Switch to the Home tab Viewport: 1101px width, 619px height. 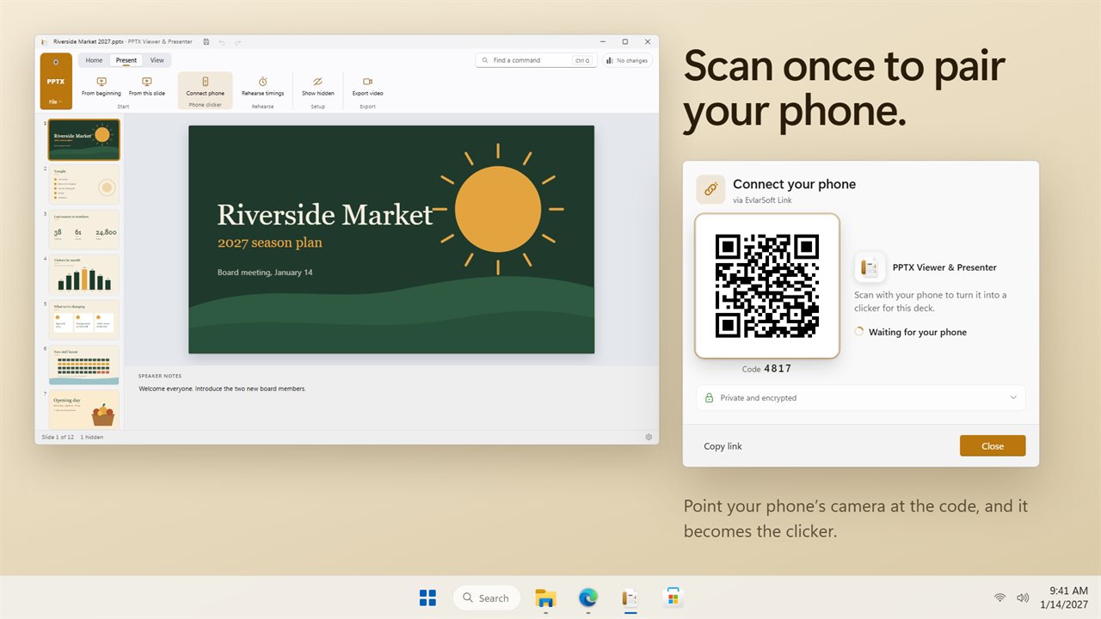click(x=94, y=60)
